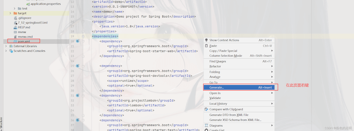Click the gutter icon on line 31
Viewport: 354px width, 131px height.
tap(78, 95)
